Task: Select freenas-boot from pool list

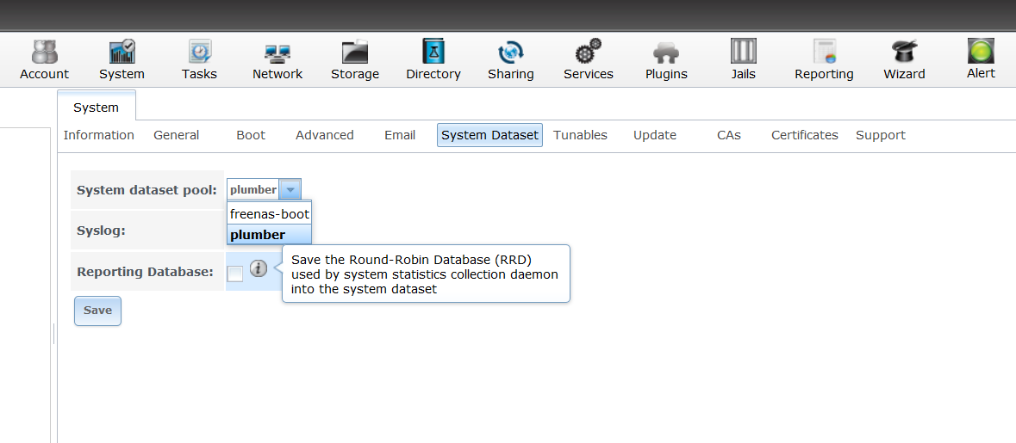Action: (270, 213)
